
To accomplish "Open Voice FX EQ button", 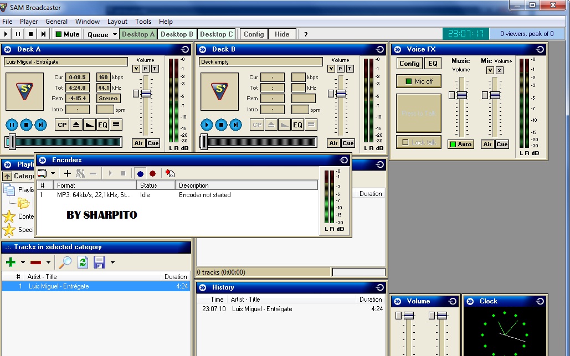I will 433,64.
